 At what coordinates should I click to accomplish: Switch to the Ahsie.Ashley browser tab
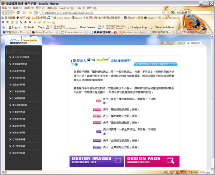(x=75, y=32)
